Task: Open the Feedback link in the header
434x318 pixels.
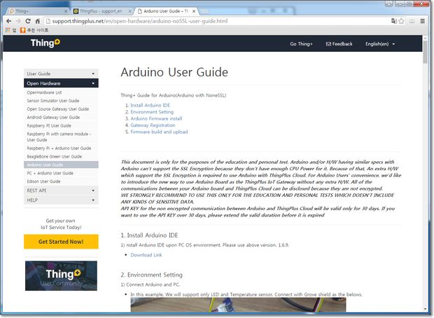Action: (x=339, y=43)
